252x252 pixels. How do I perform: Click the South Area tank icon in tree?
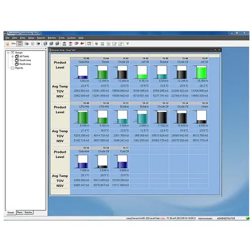(17, 60)
